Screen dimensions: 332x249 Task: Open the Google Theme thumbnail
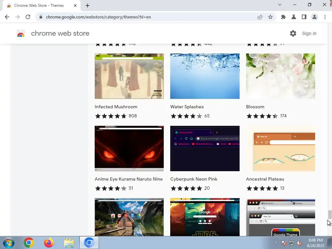pos(280,217)
